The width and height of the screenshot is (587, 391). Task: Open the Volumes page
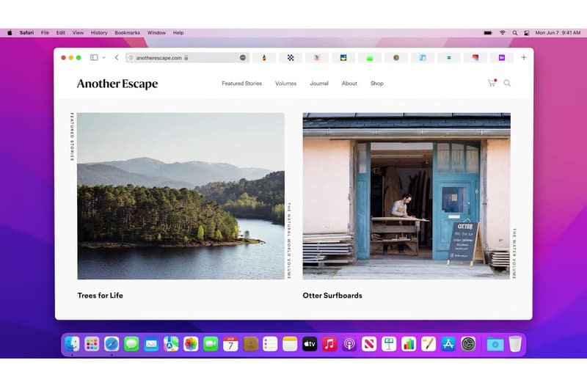285,84
